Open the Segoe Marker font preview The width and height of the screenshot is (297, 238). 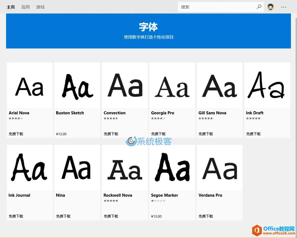point(172,168)
